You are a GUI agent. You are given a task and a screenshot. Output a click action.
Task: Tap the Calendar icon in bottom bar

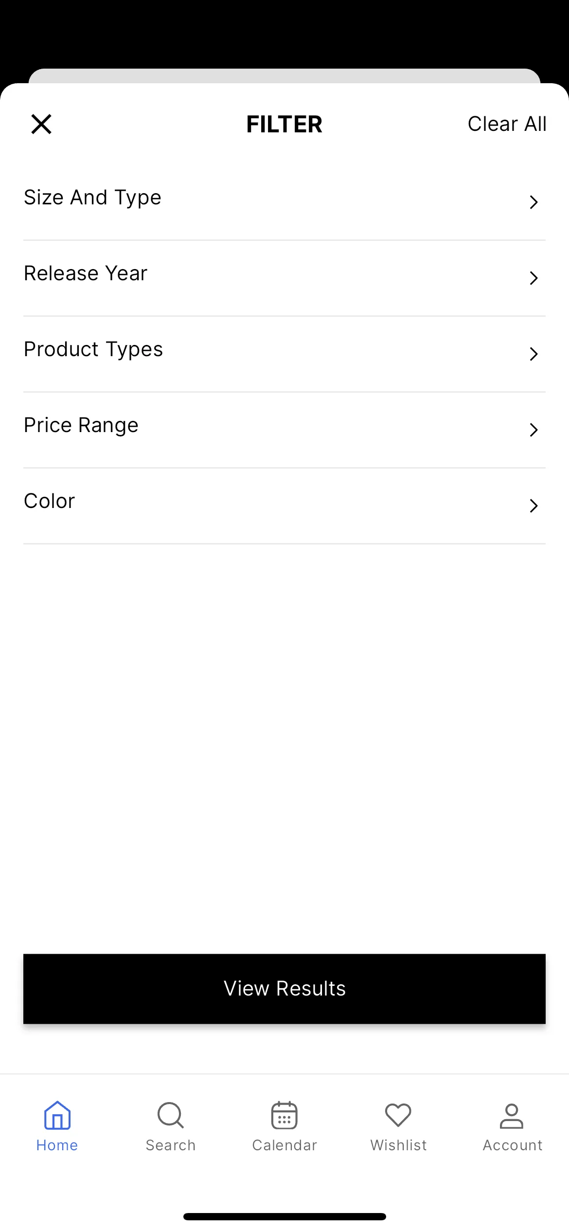(284, 1115)
